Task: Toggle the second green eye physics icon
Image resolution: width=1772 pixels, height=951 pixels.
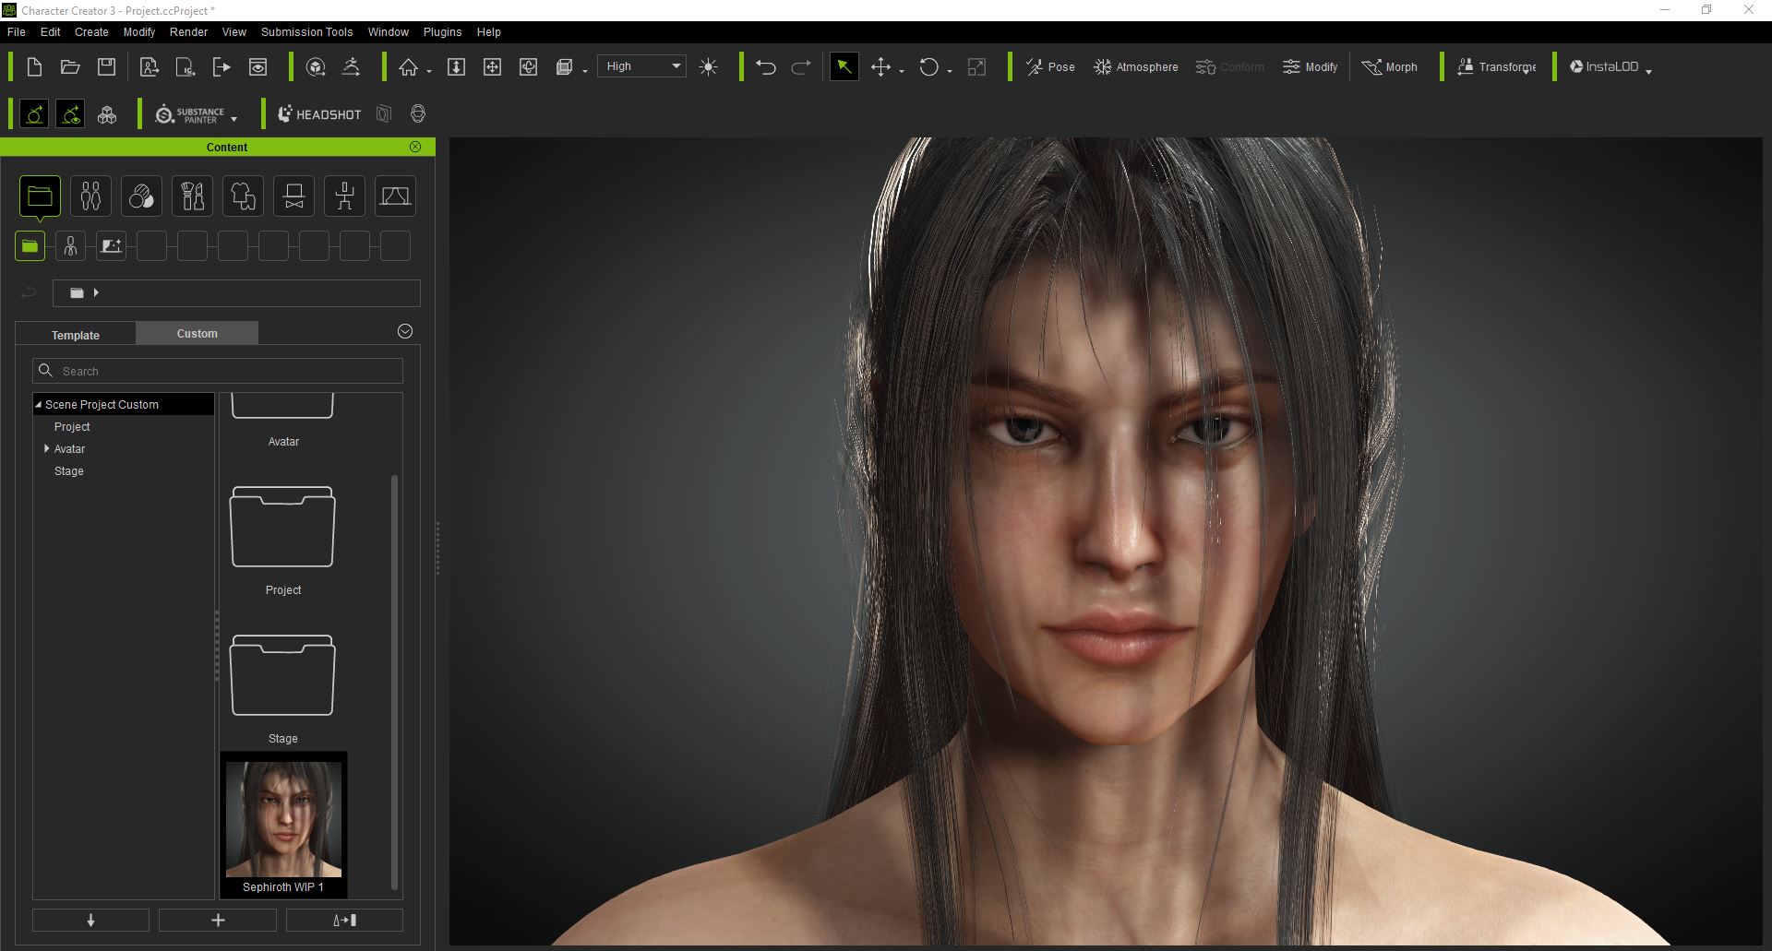Action: (70, 114)
